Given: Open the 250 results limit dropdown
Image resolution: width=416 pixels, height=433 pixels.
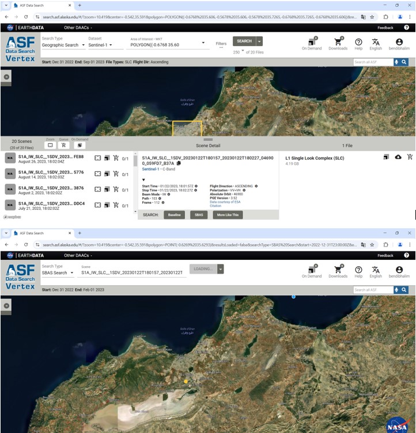Looking at the screenshot, I should tap(239, 52).
